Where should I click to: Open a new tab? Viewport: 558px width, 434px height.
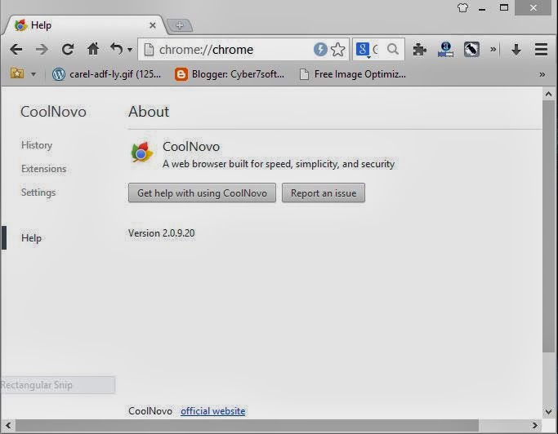(180, 25)
